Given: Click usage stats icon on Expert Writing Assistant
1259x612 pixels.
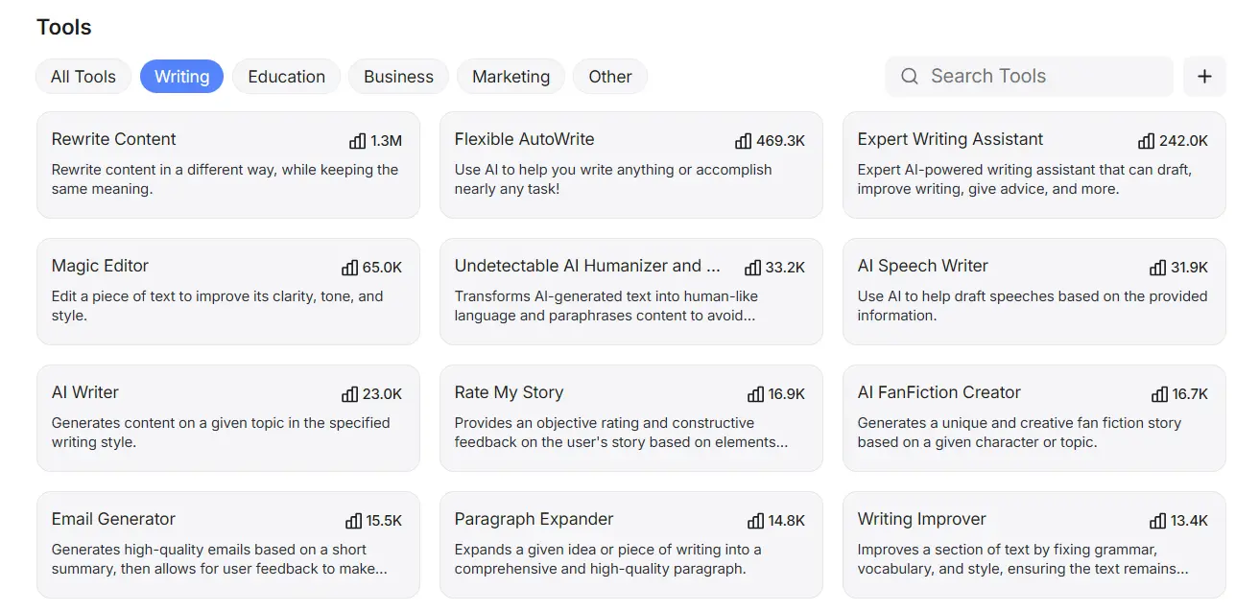Looking at the screenshot, I should [1147, 141].
